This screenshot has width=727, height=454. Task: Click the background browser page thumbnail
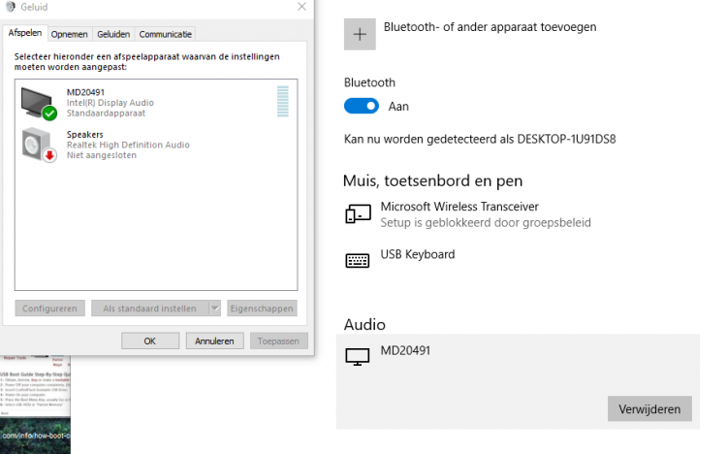pyautogui.click(x=35, y=405)
